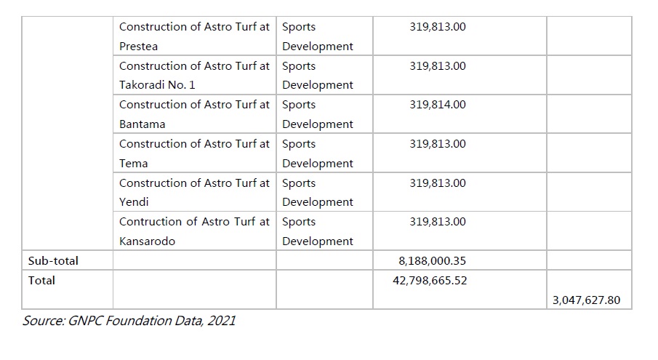The image size is (658, 360).
Task: Click the Total row label
Action: (41, 280)
